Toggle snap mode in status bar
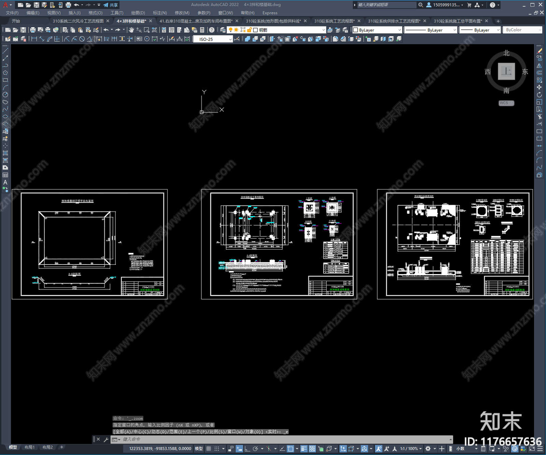Screen dimensions: 546x455 pos(217,449)
